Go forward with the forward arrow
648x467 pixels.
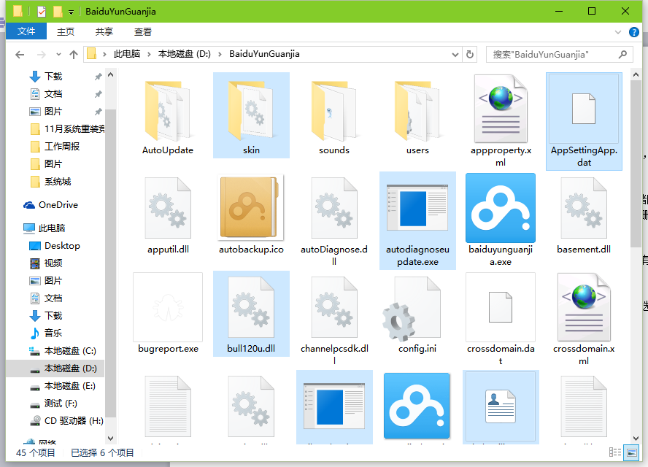coord(42,54)
